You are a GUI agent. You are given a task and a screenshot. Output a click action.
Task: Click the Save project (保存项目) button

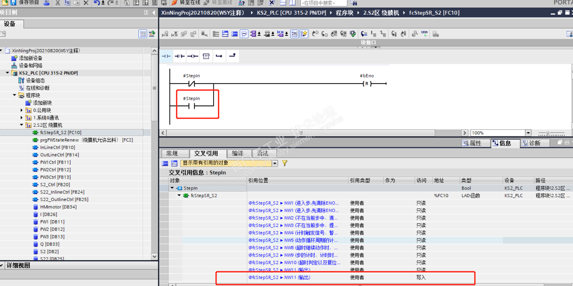24,3
